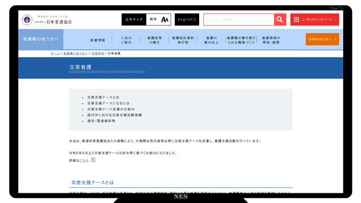Open the 看護統計資料 発行物 menu item
Image resolution: width=361 pixels, height=203 pixels.
(x=183, y=40)
